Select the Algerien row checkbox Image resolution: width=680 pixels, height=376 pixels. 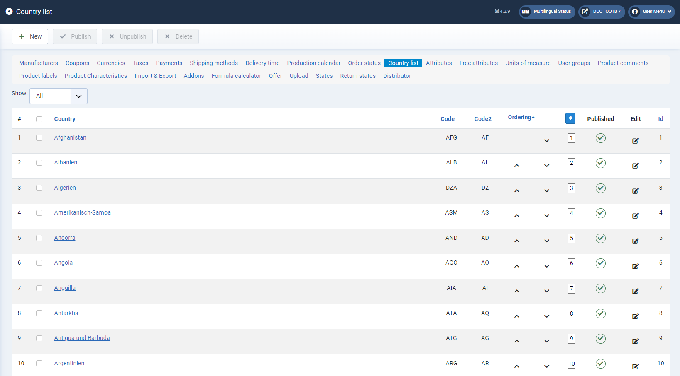[x=39, y=188]
